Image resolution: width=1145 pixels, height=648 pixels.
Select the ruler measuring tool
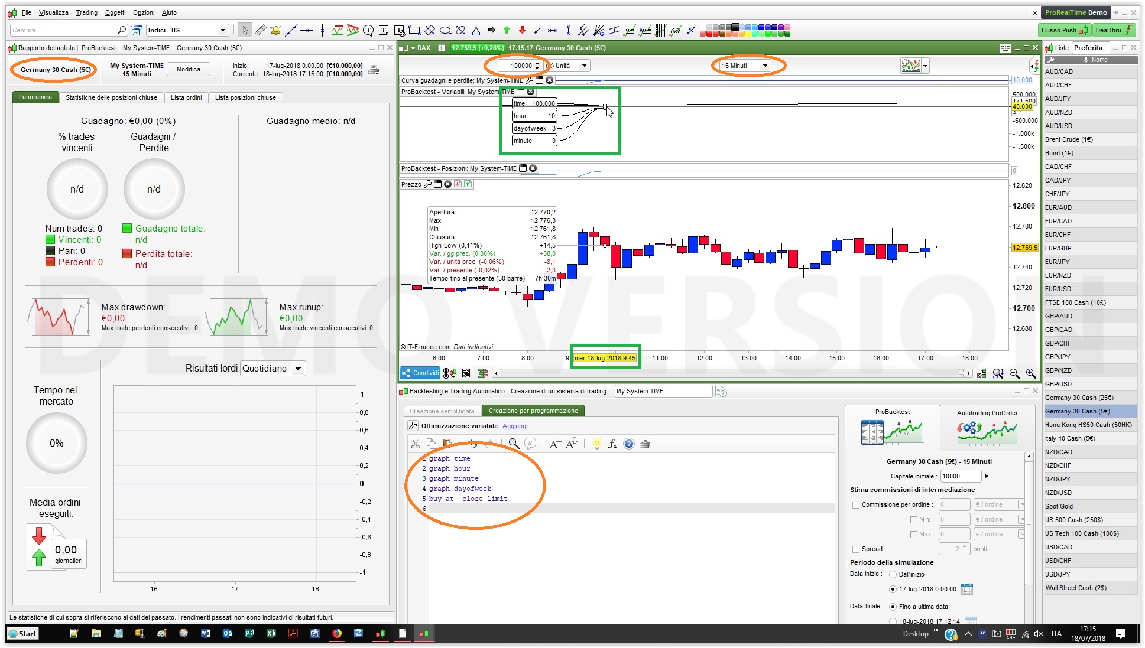tap(261, 30)
